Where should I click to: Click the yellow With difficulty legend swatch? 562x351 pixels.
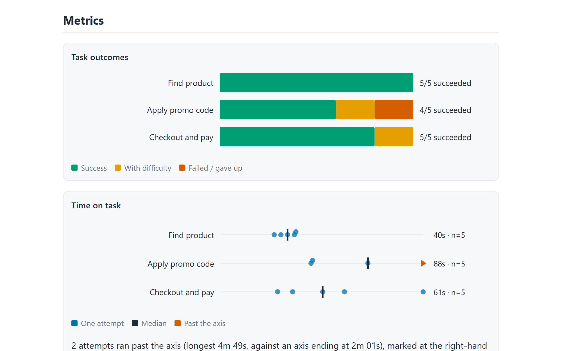coord(118,168)
